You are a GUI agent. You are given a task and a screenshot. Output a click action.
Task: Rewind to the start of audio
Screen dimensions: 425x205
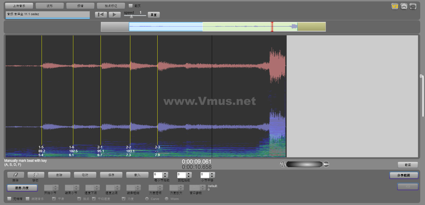click(x=101, y=15)
